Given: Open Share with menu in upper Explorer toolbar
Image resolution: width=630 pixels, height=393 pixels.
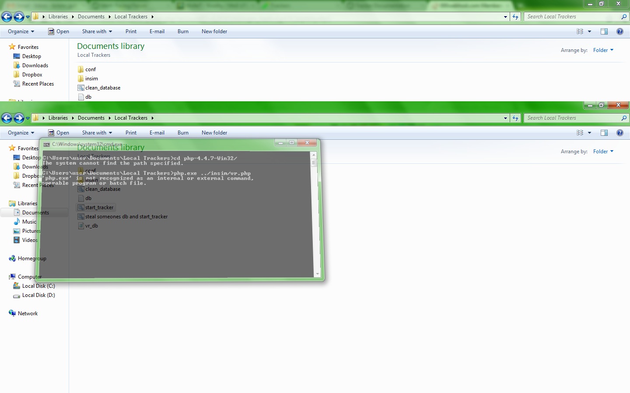Looking at the screenshot, I should tap(97, 31).
